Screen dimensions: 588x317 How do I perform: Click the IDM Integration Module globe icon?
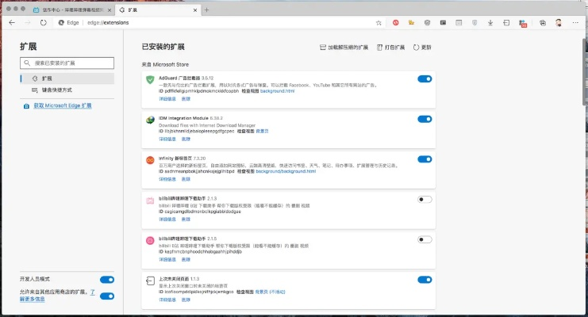150,120
